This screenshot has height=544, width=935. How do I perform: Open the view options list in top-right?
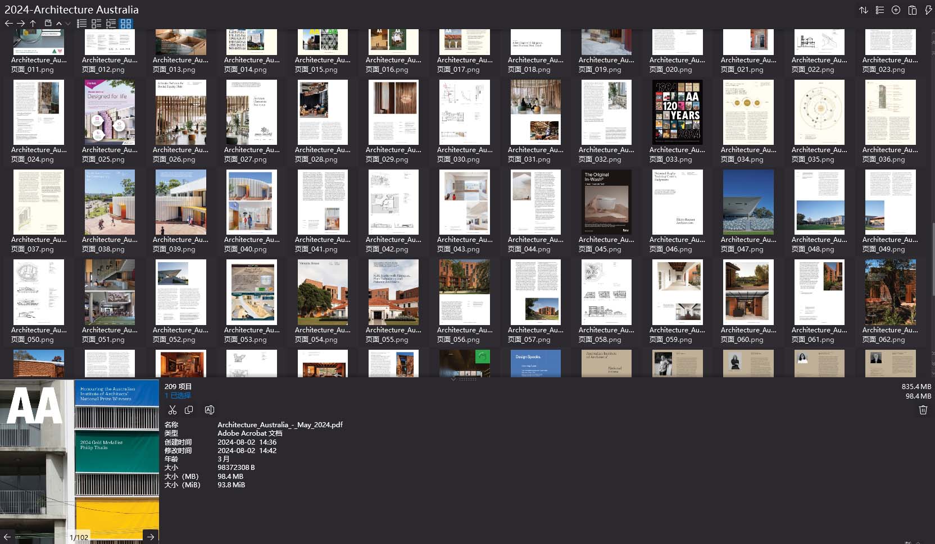tap(880, 10)
